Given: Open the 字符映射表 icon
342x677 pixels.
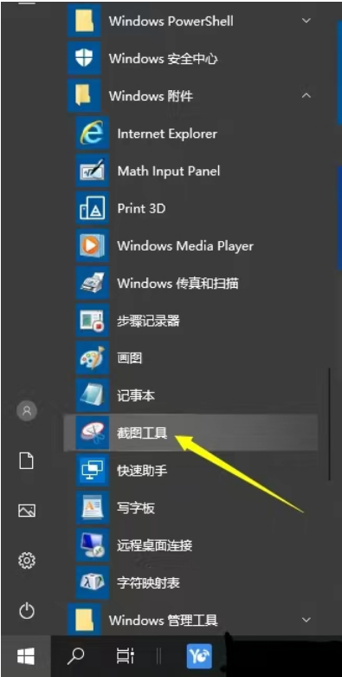Looking at the screenshot, I should (93, 583).
